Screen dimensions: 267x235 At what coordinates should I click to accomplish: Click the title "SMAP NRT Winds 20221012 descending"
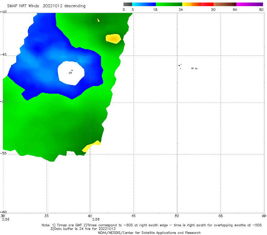46,6
